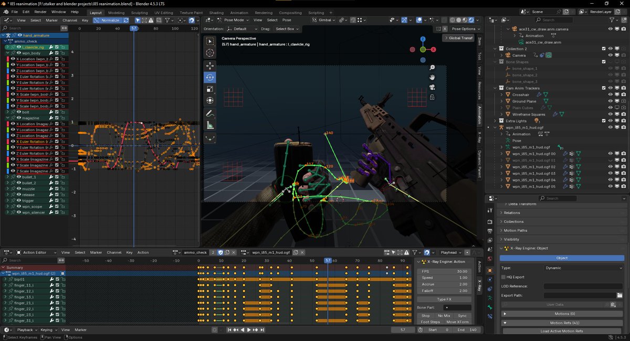
Task: Open the World properties tab icon
Action: click(x=490, y=259)
